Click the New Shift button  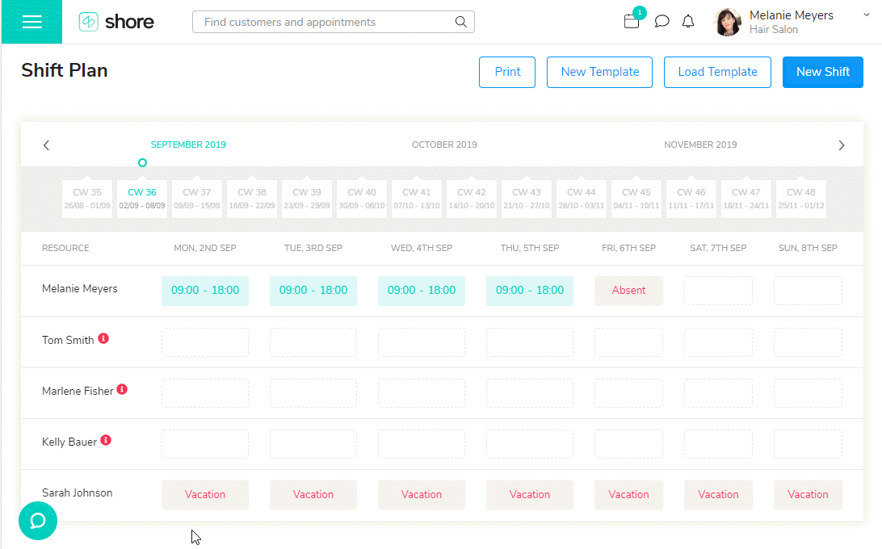[x=822, y=72]
